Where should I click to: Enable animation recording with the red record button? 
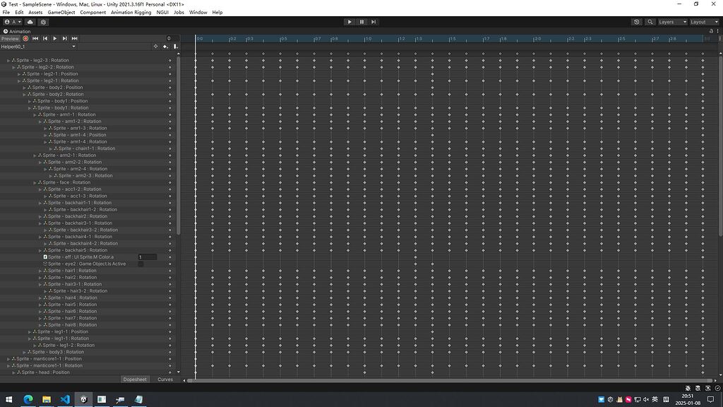(25, 38)
